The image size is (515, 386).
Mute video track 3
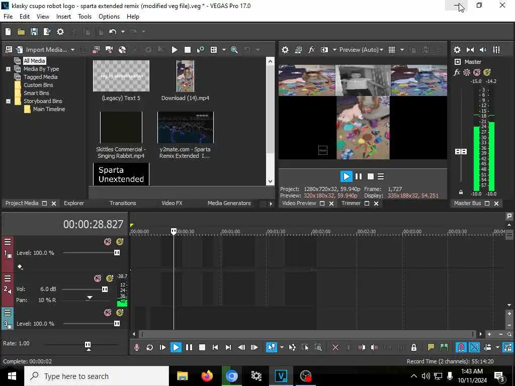coord(108,313)
